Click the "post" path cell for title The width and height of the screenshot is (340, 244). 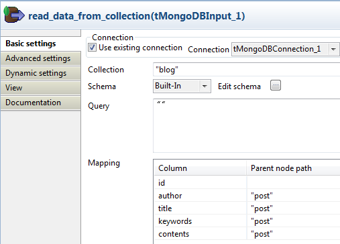pos(294,208)
